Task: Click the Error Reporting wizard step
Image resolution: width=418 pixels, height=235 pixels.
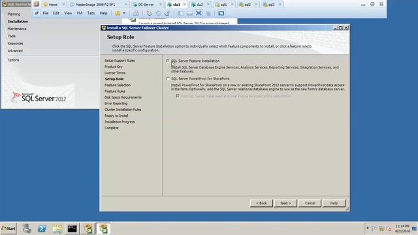Action: pos(116,104)
